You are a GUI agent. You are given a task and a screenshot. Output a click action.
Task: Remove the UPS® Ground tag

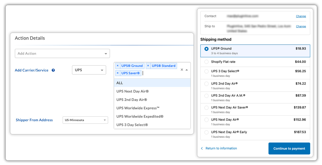[118, 66]
